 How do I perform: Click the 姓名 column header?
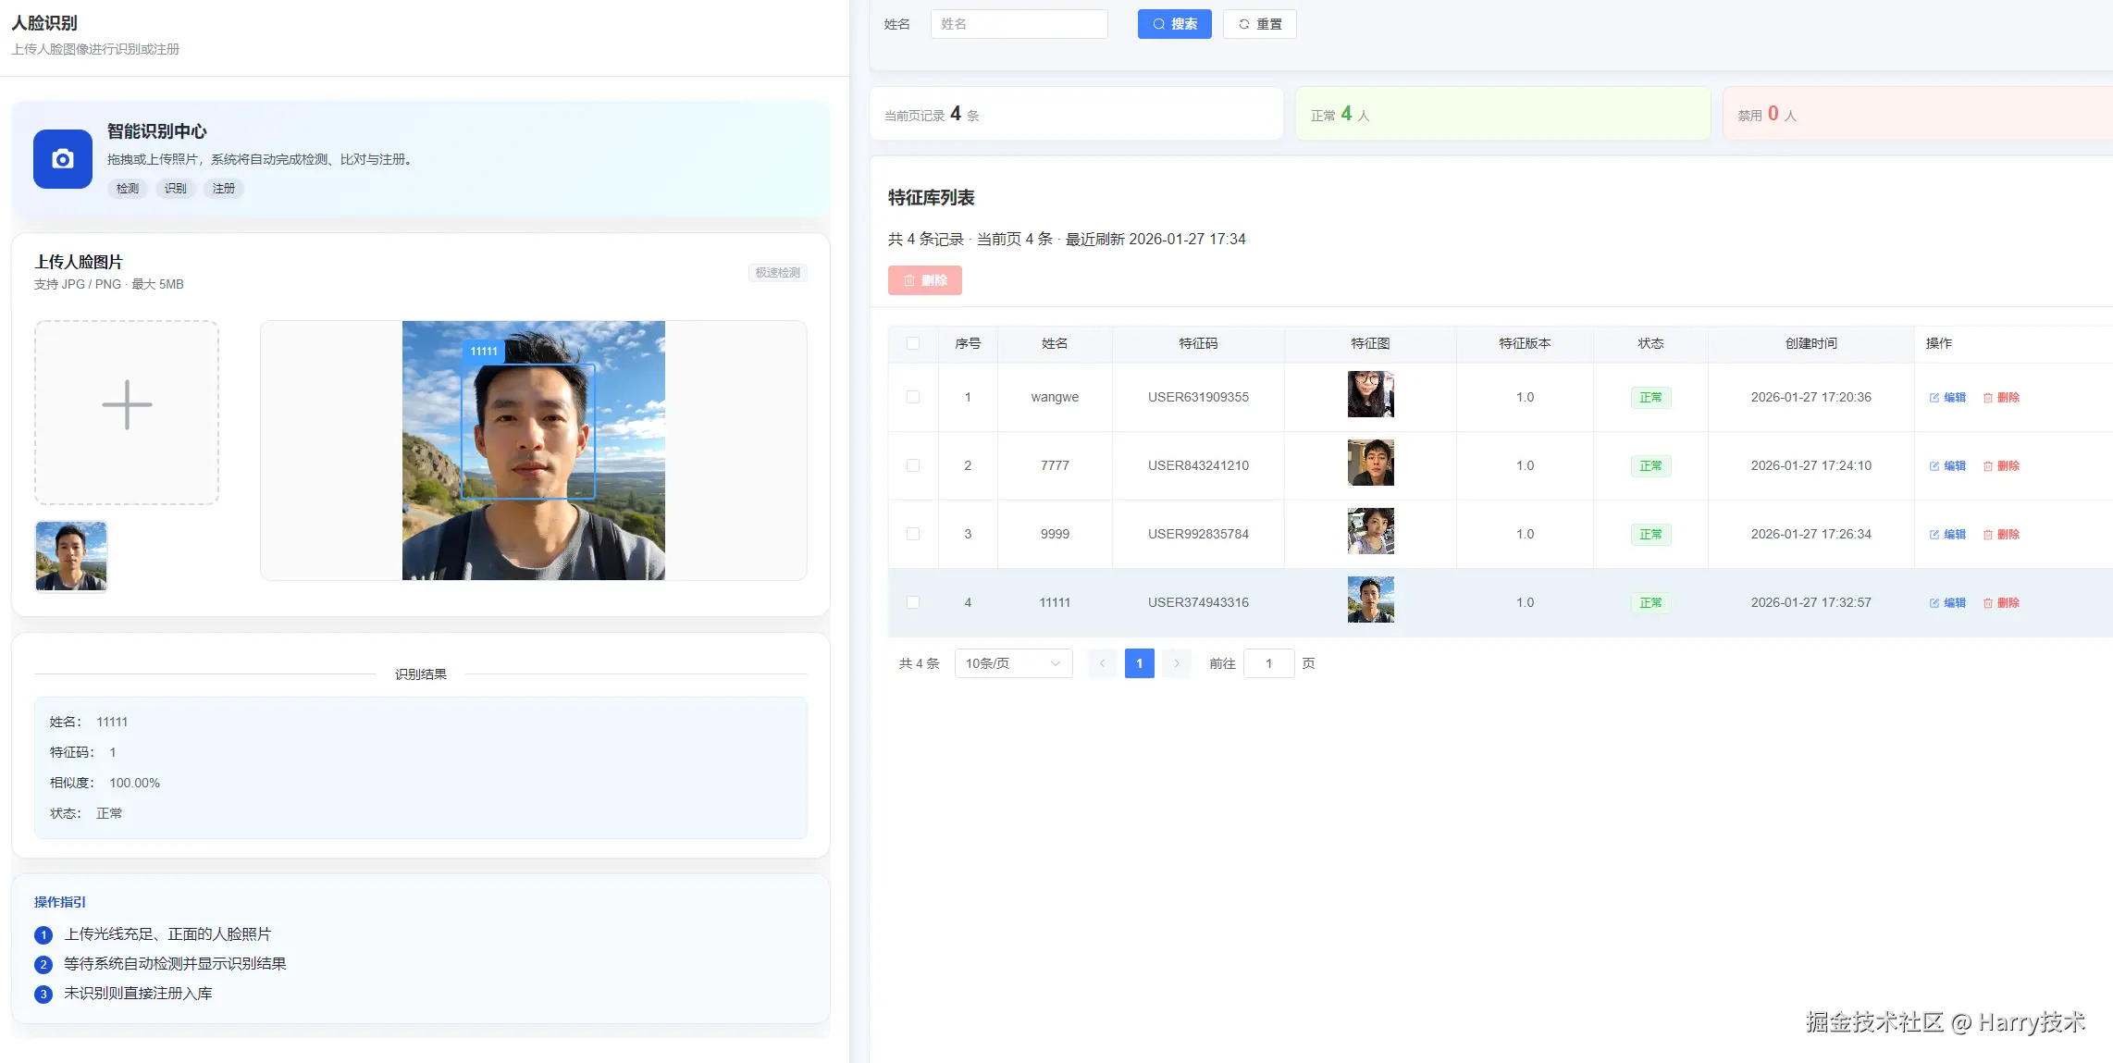coord(1055,343)
